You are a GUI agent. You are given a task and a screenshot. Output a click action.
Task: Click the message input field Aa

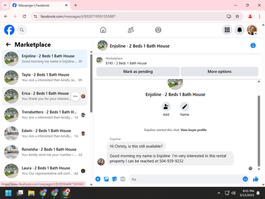tap(185, 179)
